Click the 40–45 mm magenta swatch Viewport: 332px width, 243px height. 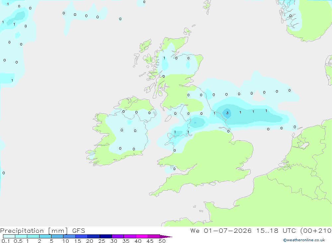pyautogui.click(x=142, y=236)
